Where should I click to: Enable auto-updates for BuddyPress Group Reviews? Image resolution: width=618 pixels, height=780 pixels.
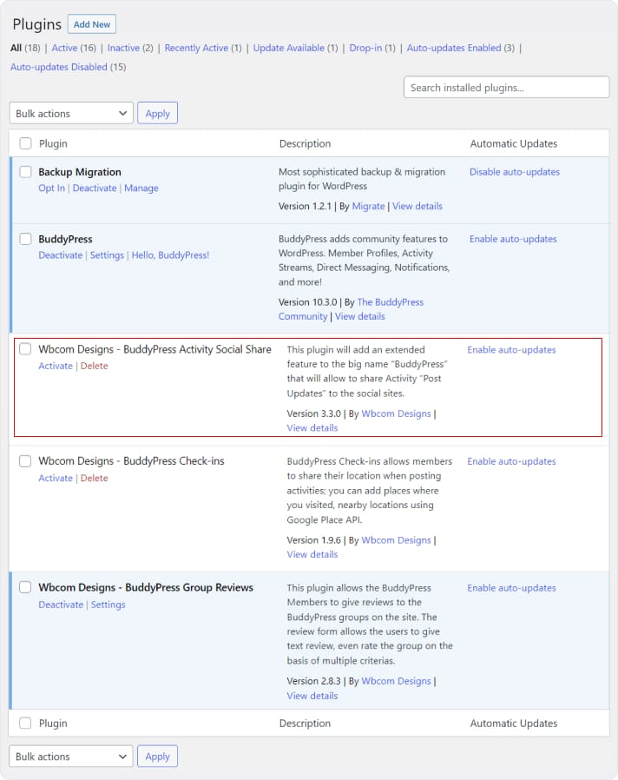[511, 588]
